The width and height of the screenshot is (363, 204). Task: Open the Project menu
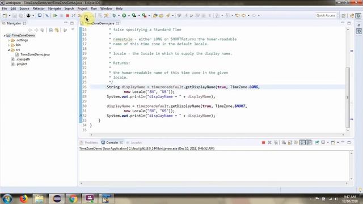point(82,8)
